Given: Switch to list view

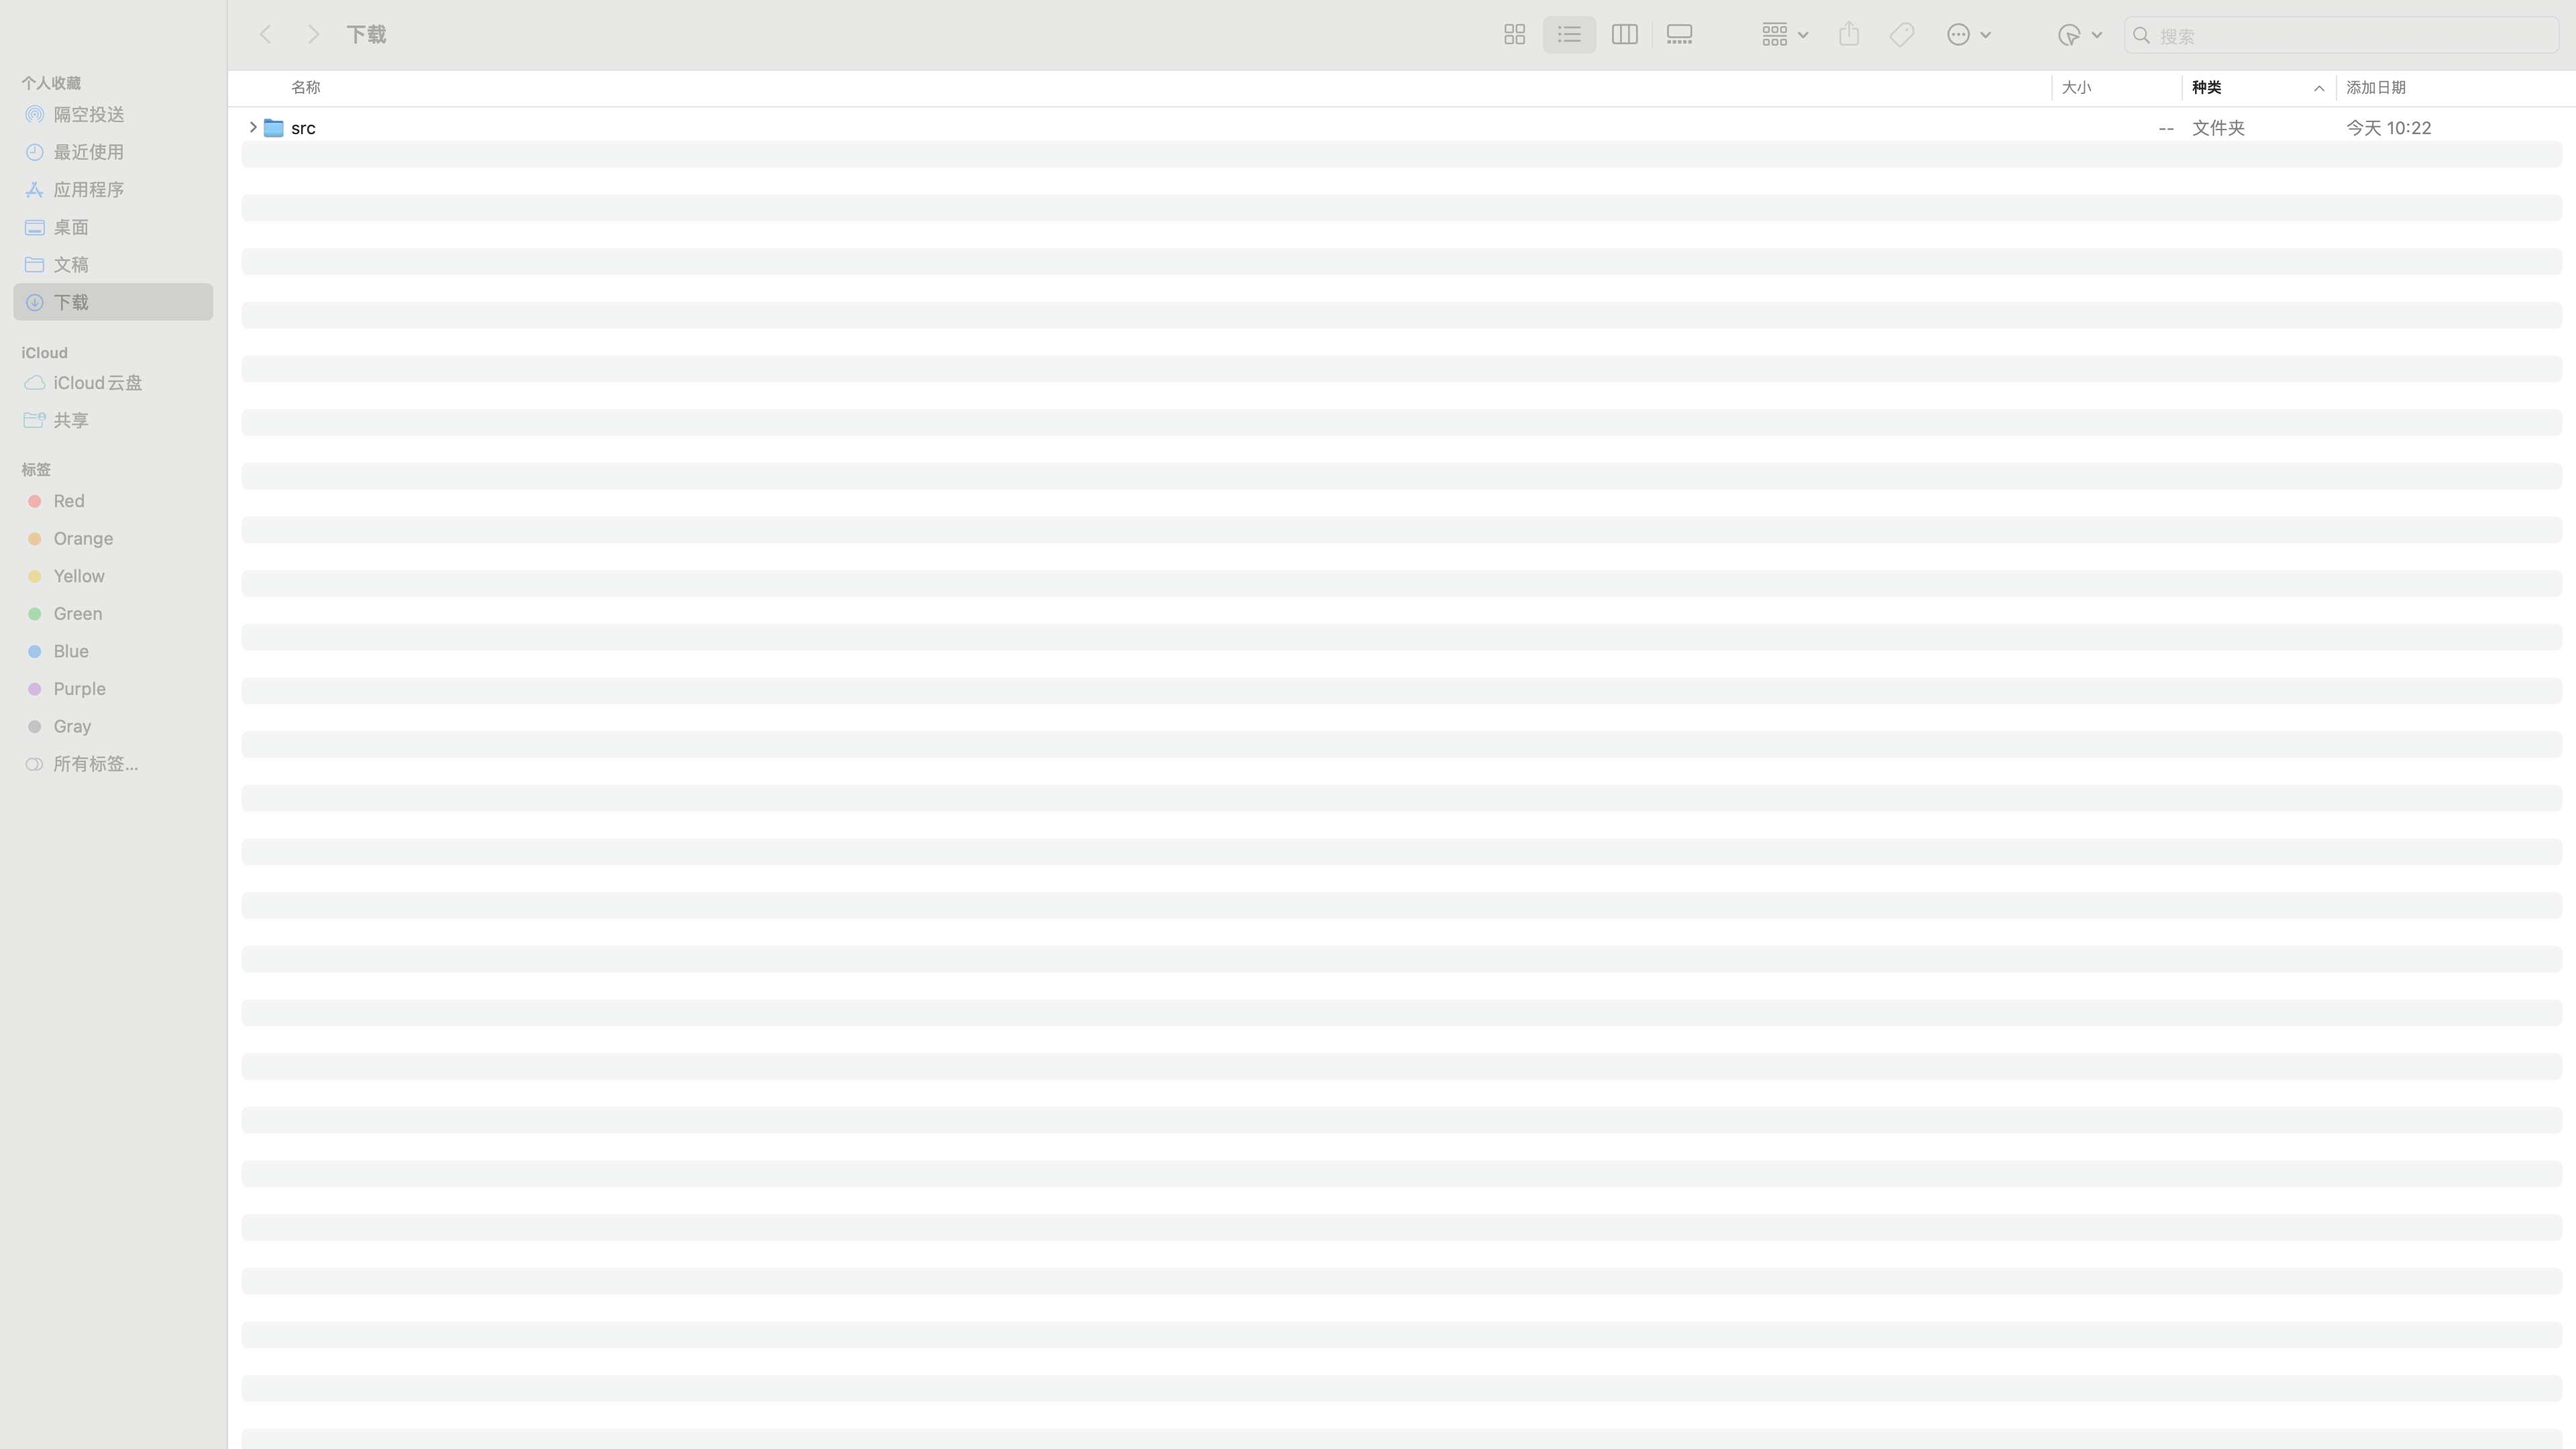Looking at the screenshot, I should pos(1569,35).
